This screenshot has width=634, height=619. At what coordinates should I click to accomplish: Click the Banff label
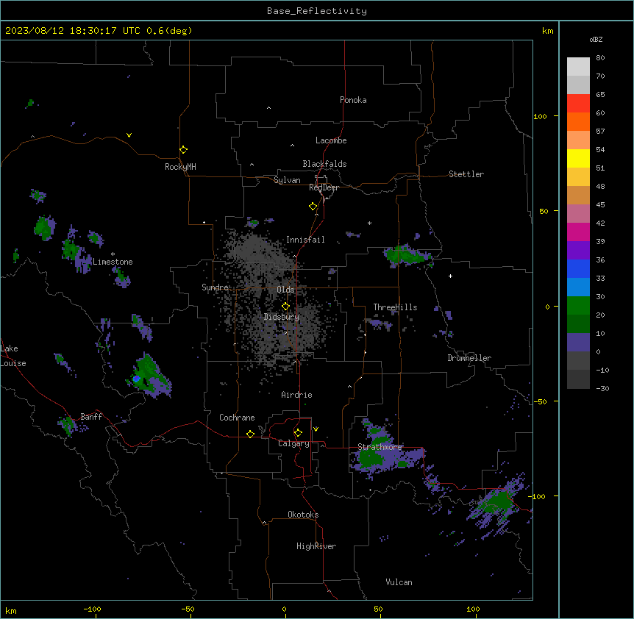click(x=91, y=417)
